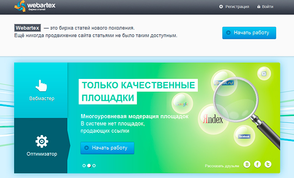Viewport: 294px width, 178px height.
Task: Click the highlighted Webartex text label
Action: tap(27, 28)
